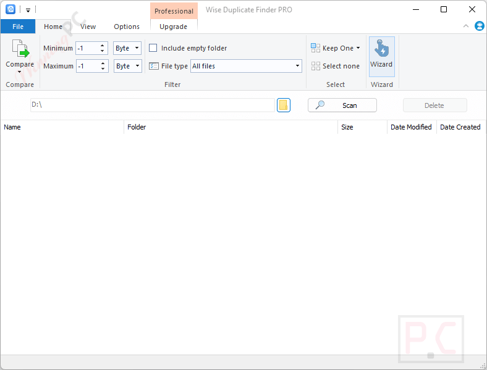487x370 pixels.
Task: Close the Wise Duplicate Finder window
Action: pos(472,10)
